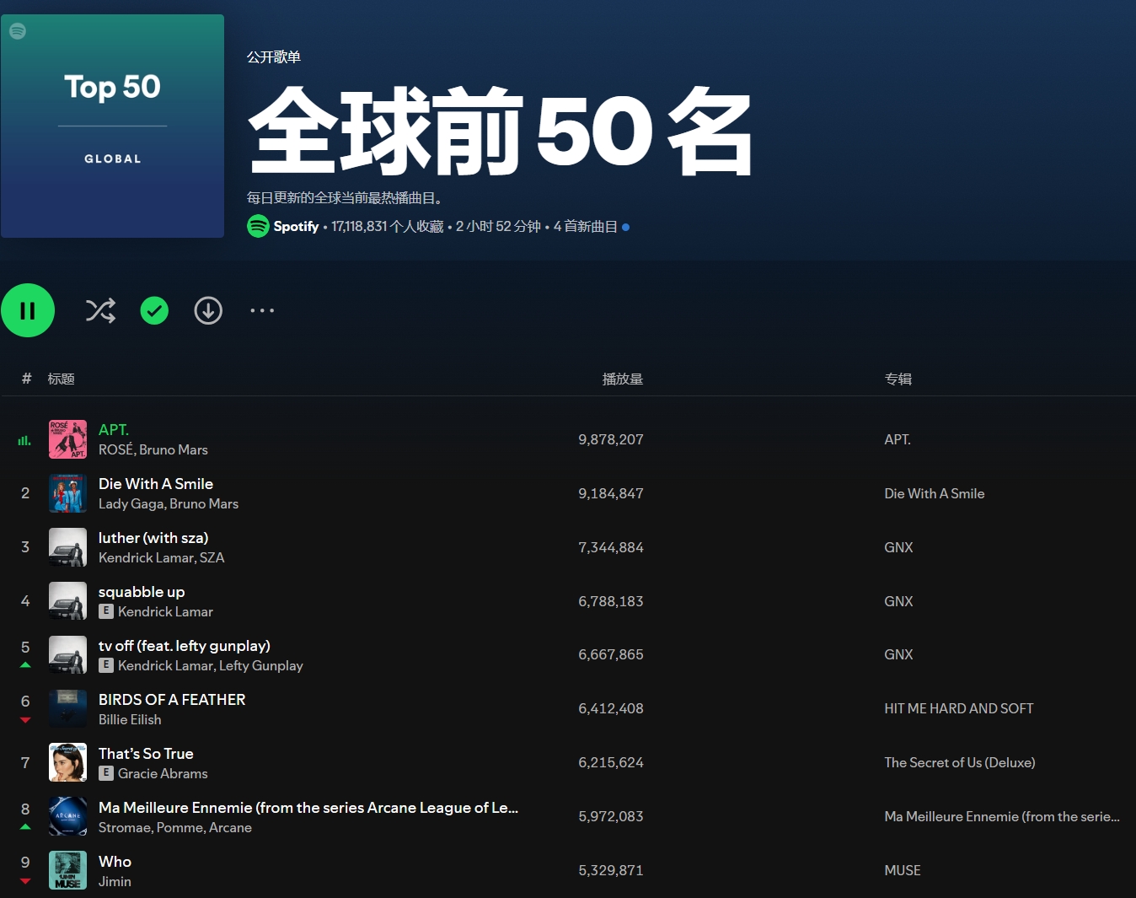The image size is (1136, 898).
Task: Click the APT. album cover thumbnail
Action: [67, 439]
